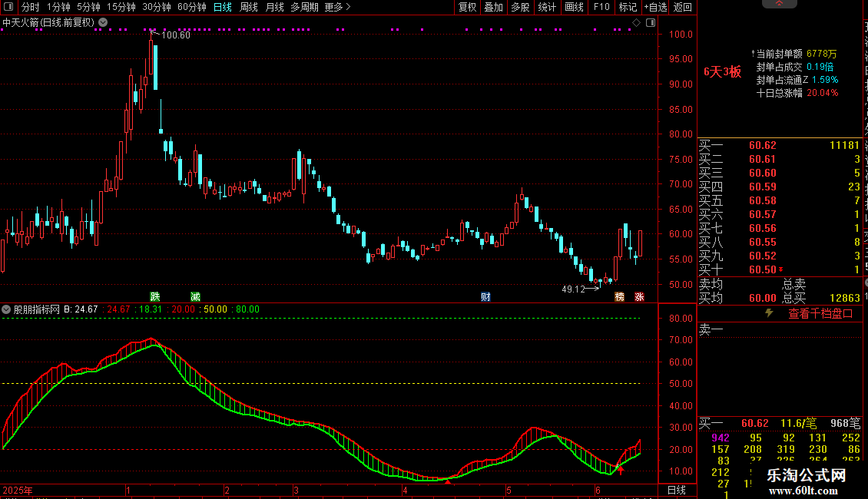Click the 买十 price 60.50
The width and height of the screenshot is (868, 499).
[762, 270]
